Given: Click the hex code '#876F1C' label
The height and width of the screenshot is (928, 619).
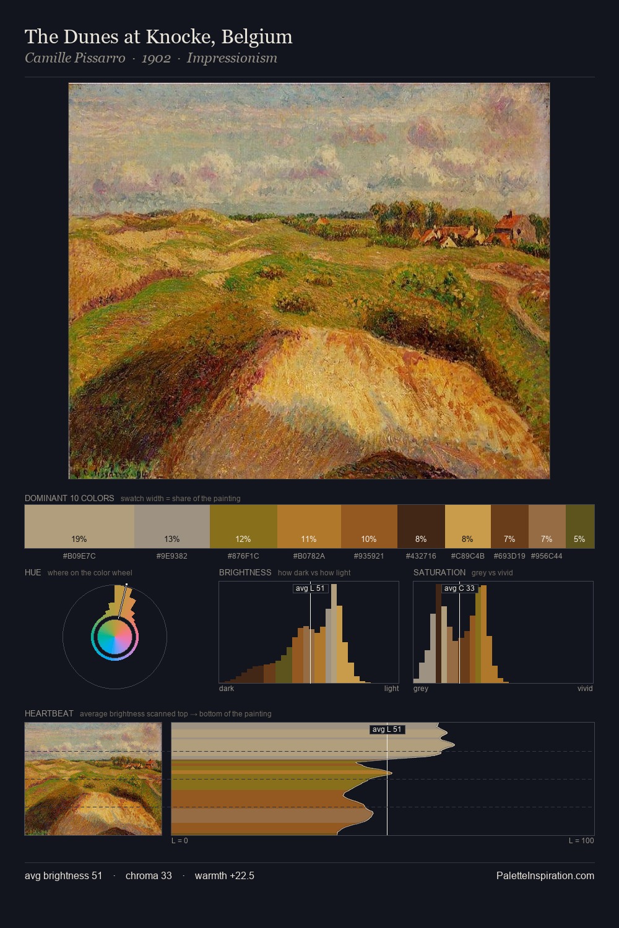Looking at the screenshot, I should point(243,556).
